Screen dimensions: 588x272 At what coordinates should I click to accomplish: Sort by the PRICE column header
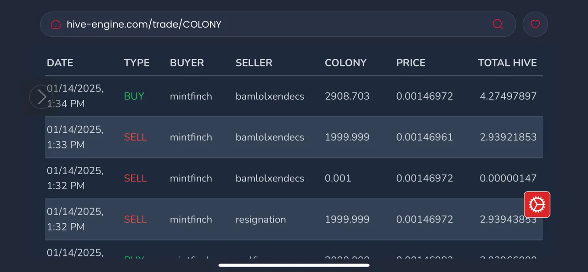[x=411, y=63]
